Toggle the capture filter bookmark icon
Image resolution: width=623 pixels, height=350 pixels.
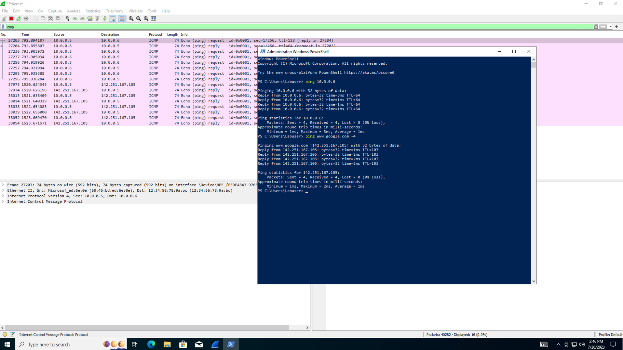3,27
